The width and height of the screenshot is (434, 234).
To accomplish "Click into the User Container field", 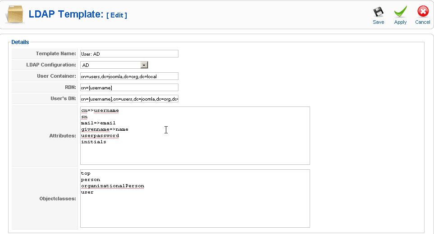I will (x=129, y=76).
